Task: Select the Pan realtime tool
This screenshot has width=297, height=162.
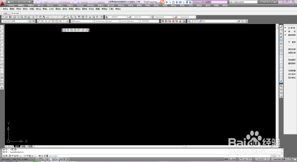Action: [x=64, y=17]
